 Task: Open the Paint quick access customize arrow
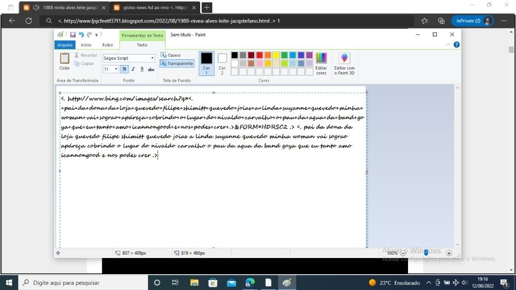pos(97,34)
